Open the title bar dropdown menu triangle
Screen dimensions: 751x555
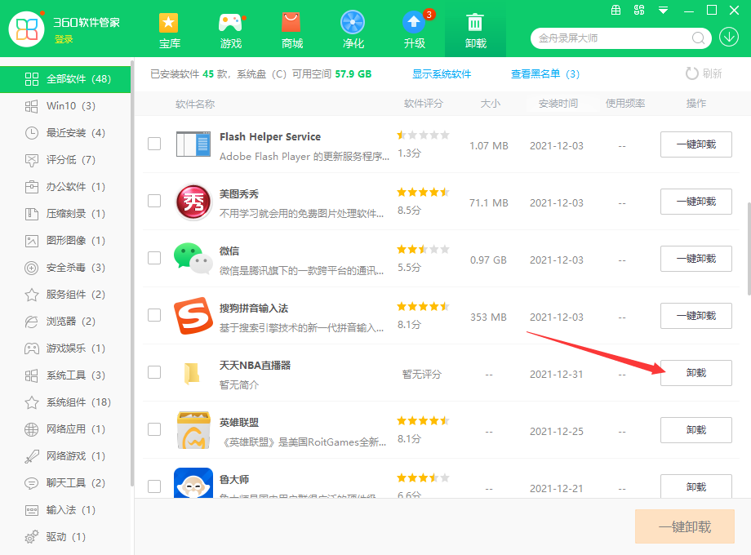tap(663, 10)
